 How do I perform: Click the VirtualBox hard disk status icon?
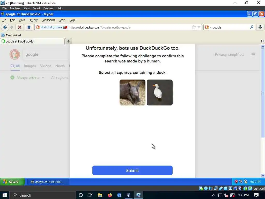click(201, 188)
